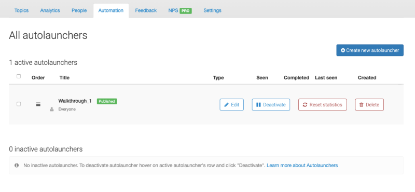Click the Title column header
This screenshot has height=192, width=415.
coord(64,78)
